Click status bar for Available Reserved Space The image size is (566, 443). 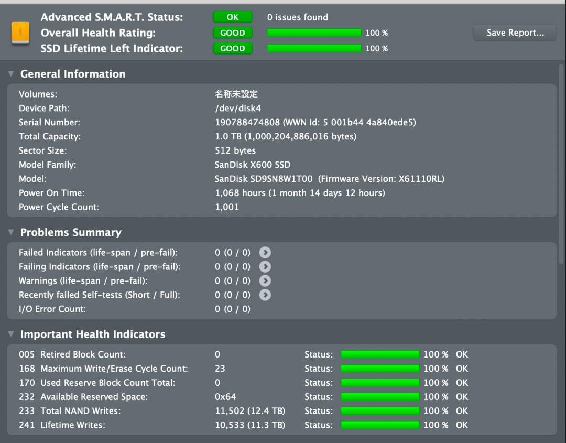(x=380, y=396)
